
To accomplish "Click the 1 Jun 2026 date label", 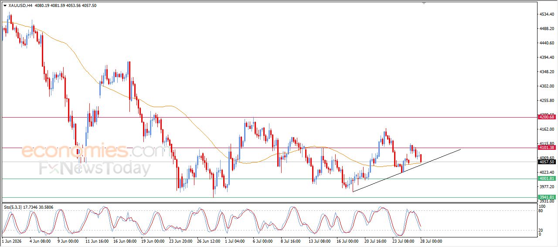I will (x=12, y=240).
